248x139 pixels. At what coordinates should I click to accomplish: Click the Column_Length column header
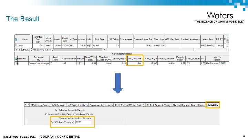150,59
